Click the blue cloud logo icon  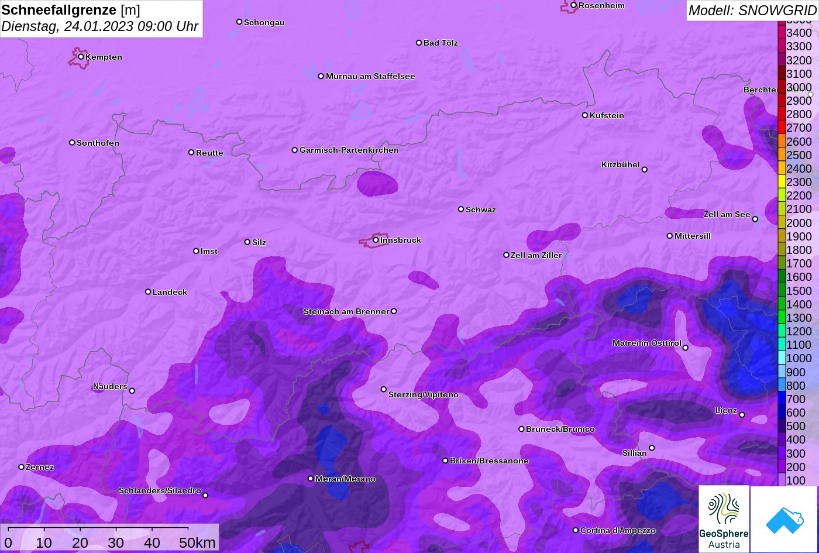coord(784,520)
